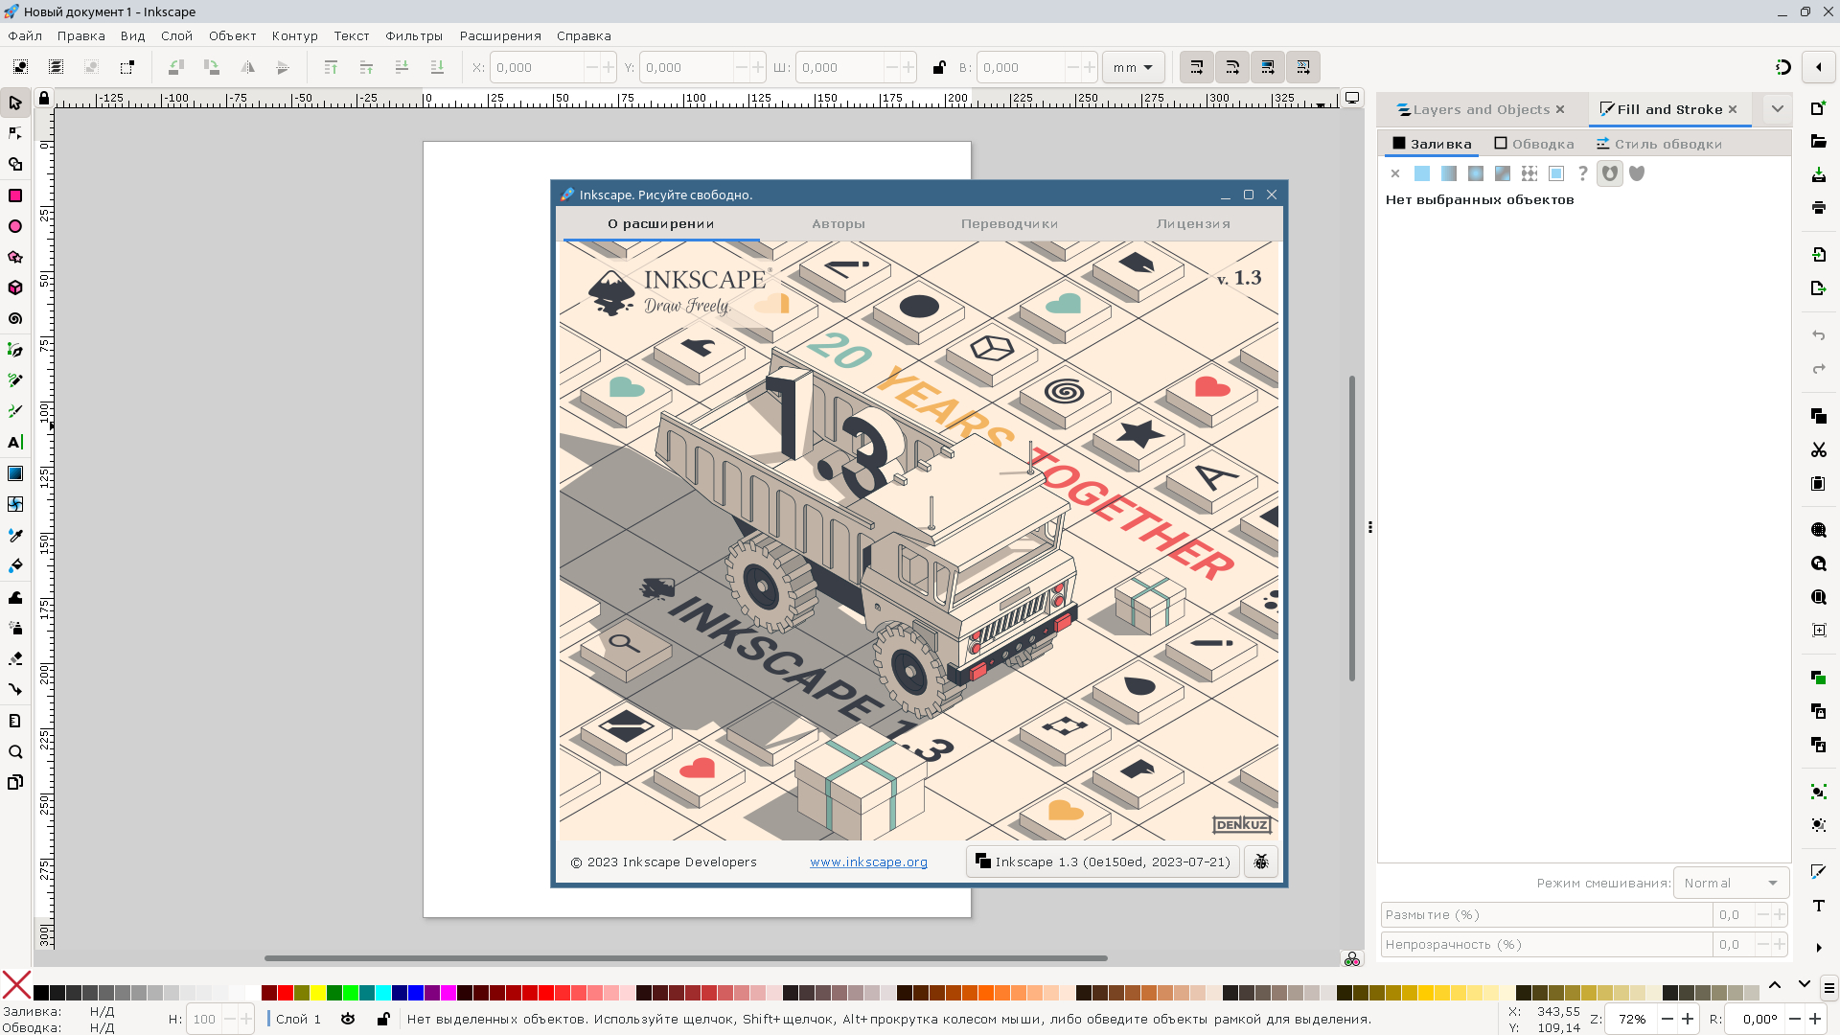
Task: Pick the yellow palette swatch
Action: point(318,993)
